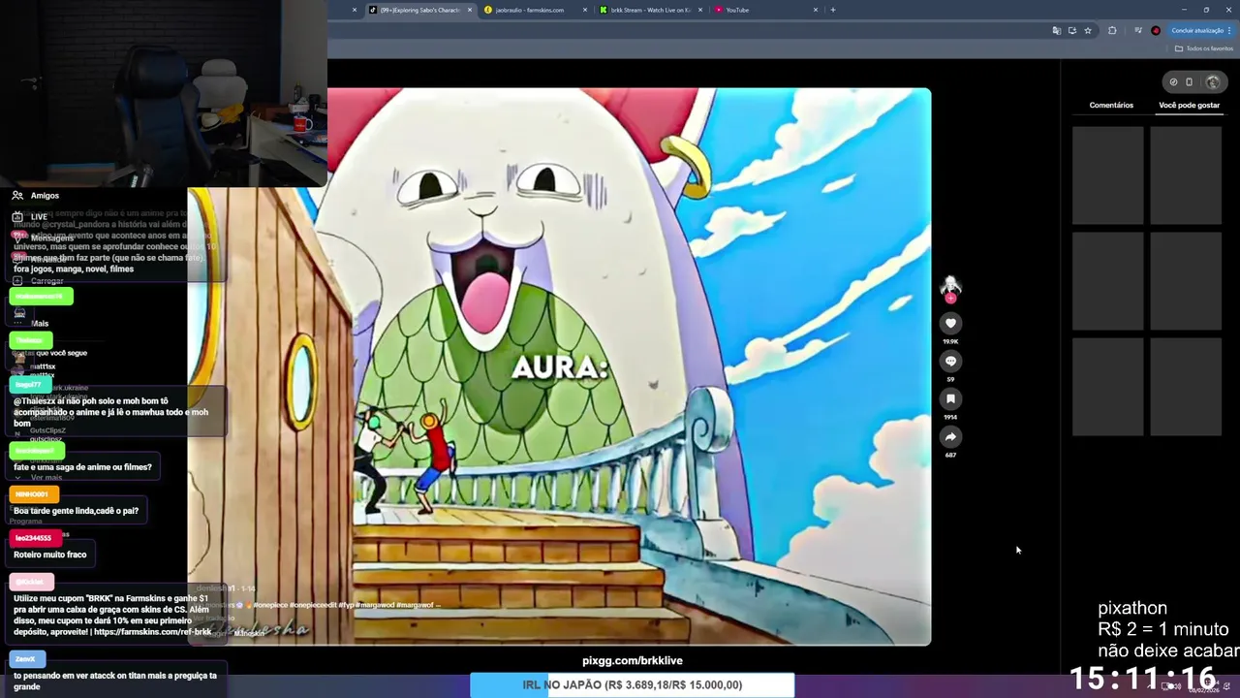Click chat message 'Boa tarde gente linda'
1240x698 pixels.
tap(76, 511)
